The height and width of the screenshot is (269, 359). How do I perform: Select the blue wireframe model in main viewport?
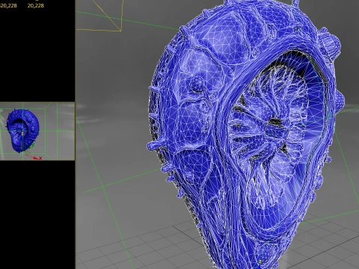click(245, 134)
